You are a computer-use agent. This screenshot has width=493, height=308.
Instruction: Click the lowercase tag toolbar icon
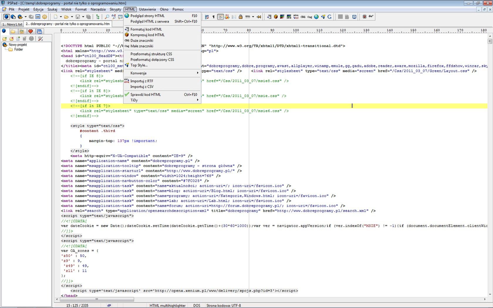310,17
